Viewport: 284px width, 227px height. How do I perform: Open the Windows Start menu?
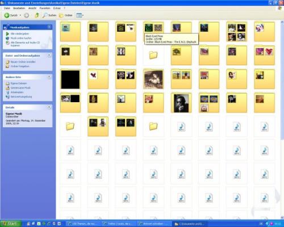(x=10, y=224)
